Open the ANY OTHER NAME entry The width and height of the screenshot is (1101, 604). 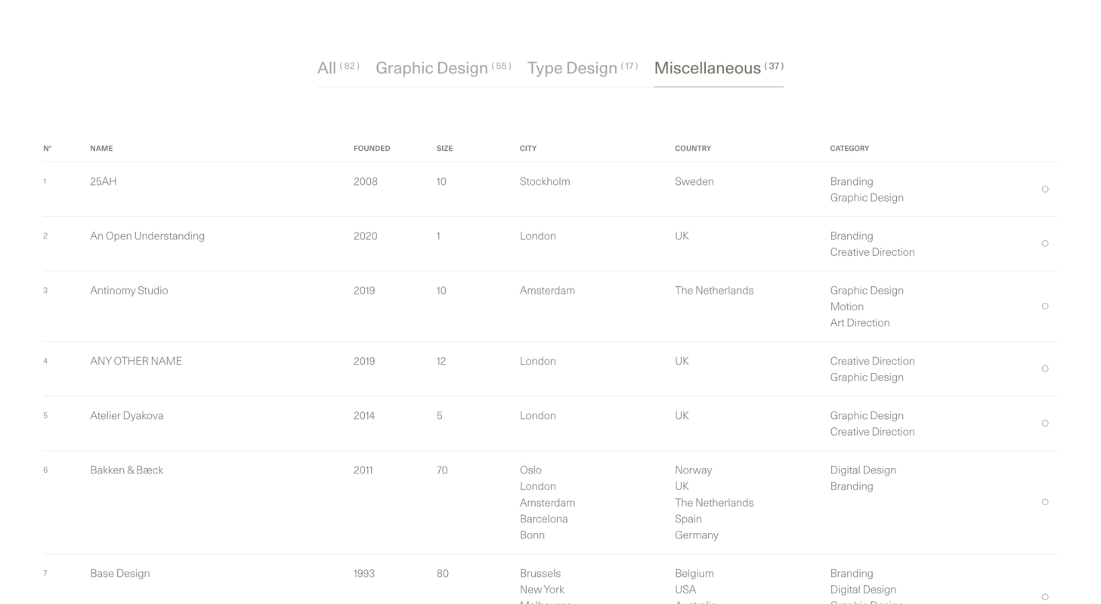point(136,362)
